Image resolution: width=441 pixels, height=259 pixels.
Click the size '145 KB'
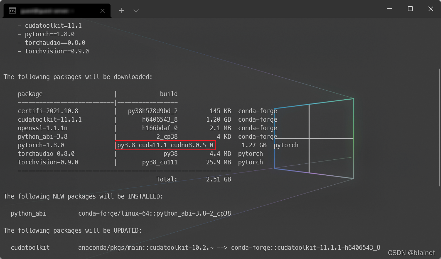tap(220, 111)
